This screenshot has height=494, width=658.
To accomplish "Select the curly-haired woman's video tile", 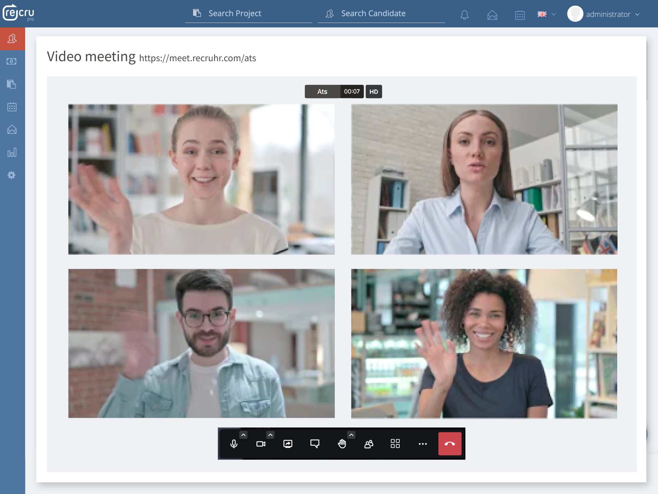I will (x=484, y=343).
